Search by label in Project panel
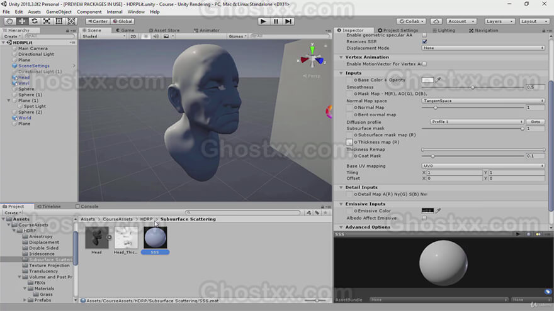The image size is (554, 311). click(x=317, y=212)
